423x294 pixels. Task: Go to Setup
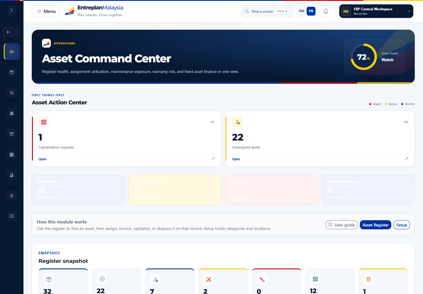coord(402,225)
